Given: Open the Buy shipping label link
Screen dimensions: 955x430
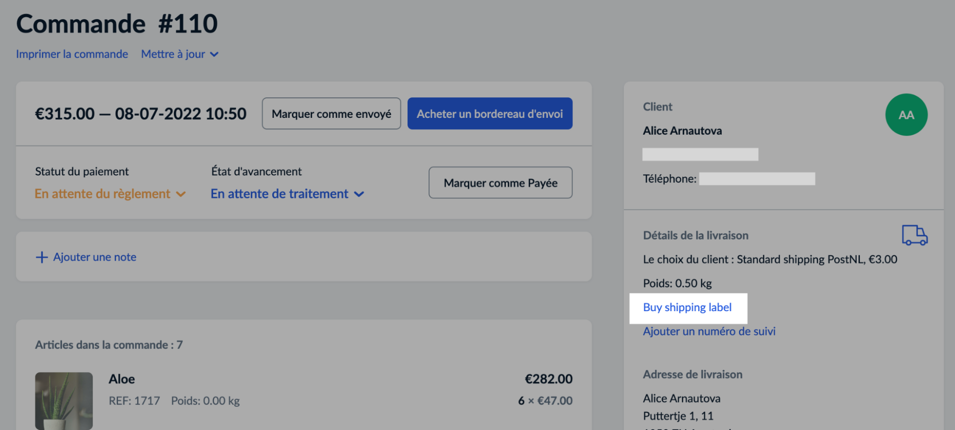Looking at the screenshot, I should [x=687, y=307].
